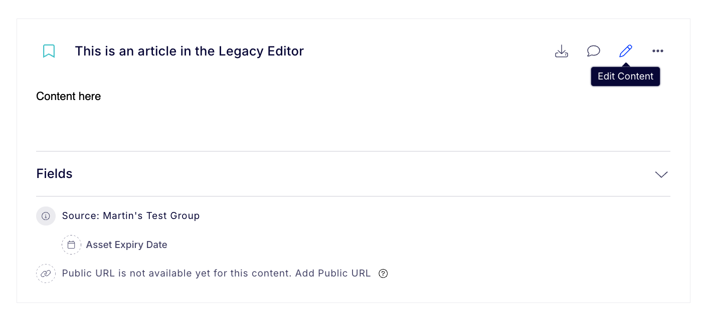The height and width of the screenshot is (318, 704).
Task: Click the article title text
Action: [189, 51]
